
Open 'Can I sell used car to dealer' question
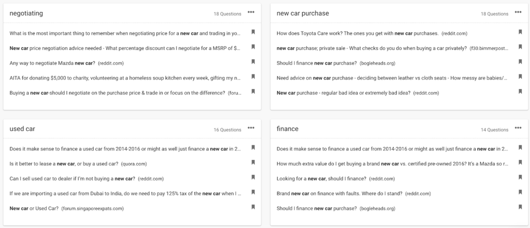pyautogui.click(x=72, y=179)
